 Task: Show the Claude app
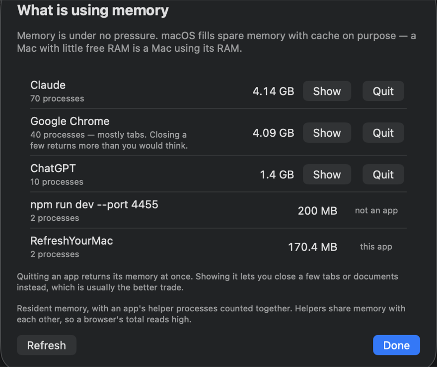tap(327, 91)
